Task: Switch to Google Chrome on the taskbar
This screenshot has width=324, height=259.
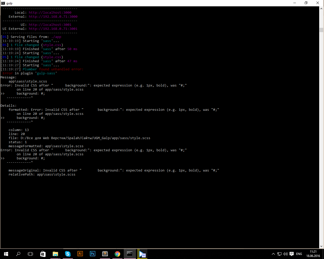Action: 117,254
